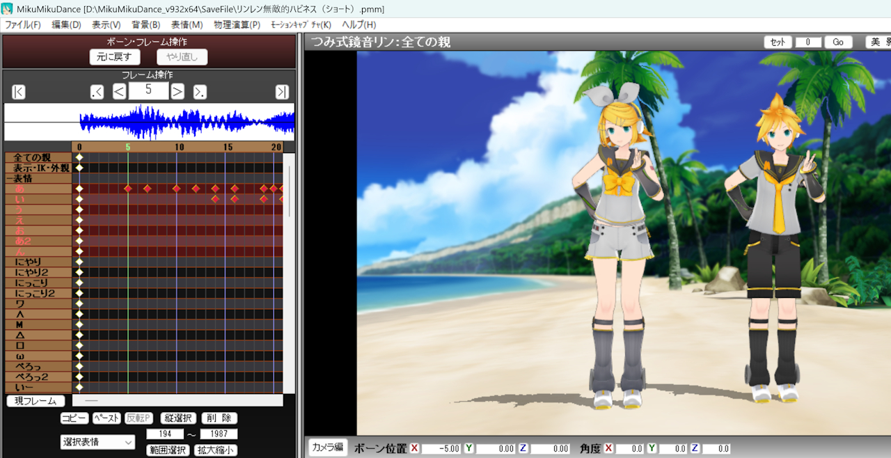Click the 現フレーム button
The height and width of the screenshot is (458, 891).
tap(36, 401)
